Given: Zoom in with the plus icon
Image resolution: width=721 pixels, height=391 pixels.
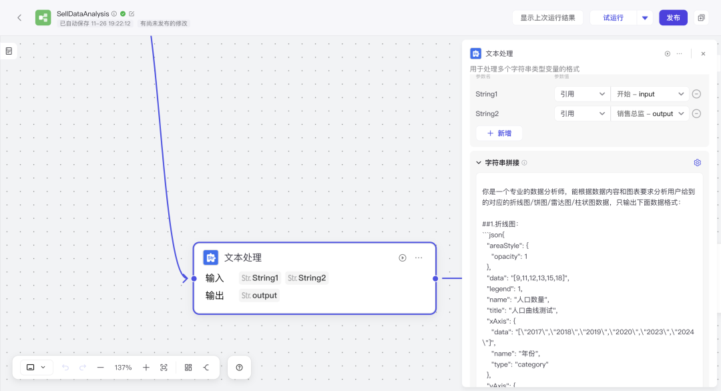Looking at the screenshot, I should point(146,368).
